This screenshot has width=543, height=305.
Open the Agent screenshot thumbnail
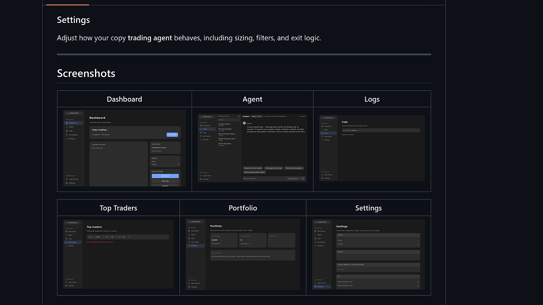pyautogui.click(x=252, y=148)
